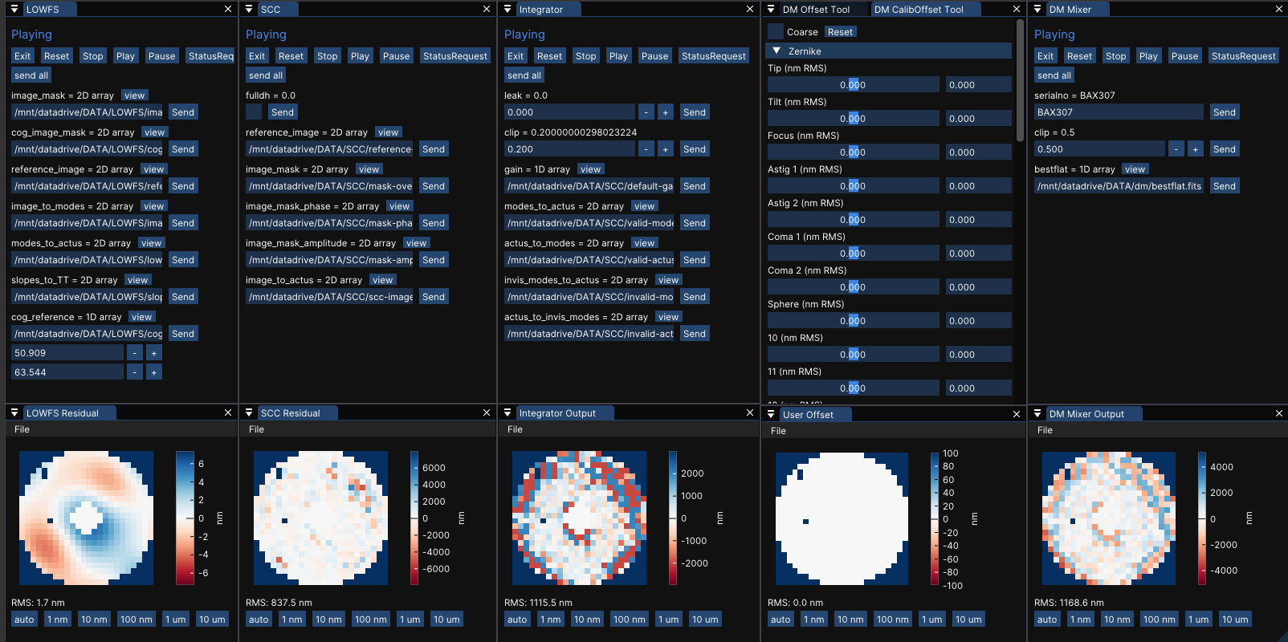Set SCC Residual scale to 100 nm
1288x642 pixels.
pos(370,620)
